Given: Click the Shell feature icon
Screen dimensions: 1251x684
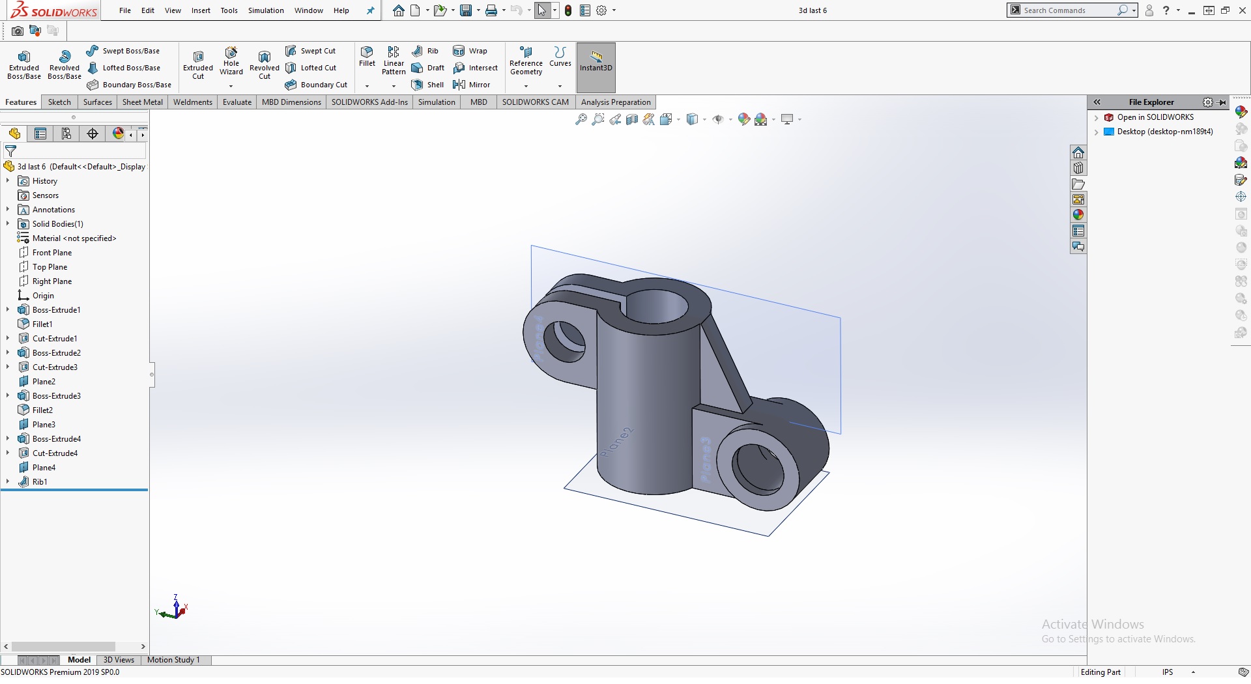Looking at the screenshot, I should (x=427, y=85).
